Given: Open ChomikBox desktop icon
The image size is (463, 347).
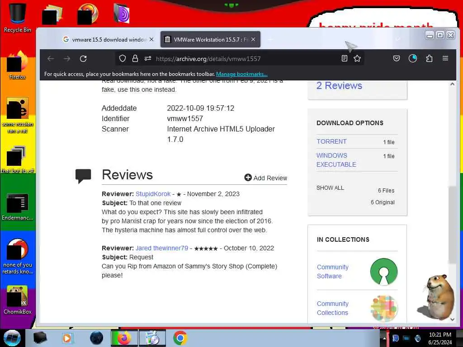Looking at the screenshot, I should click(18, 300).
